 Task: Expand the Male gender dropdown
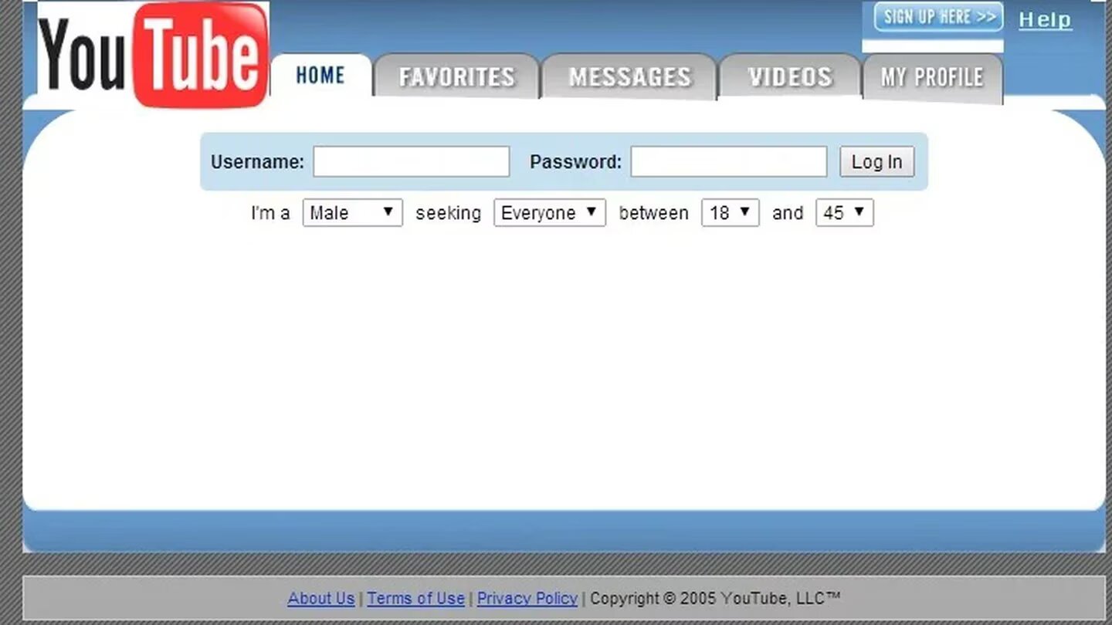tap(352, 213)
